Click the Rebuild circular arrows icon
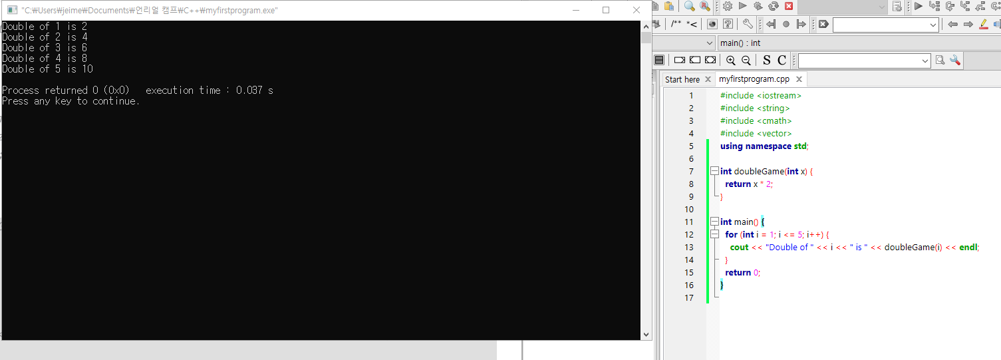 (x=774, y=6)
